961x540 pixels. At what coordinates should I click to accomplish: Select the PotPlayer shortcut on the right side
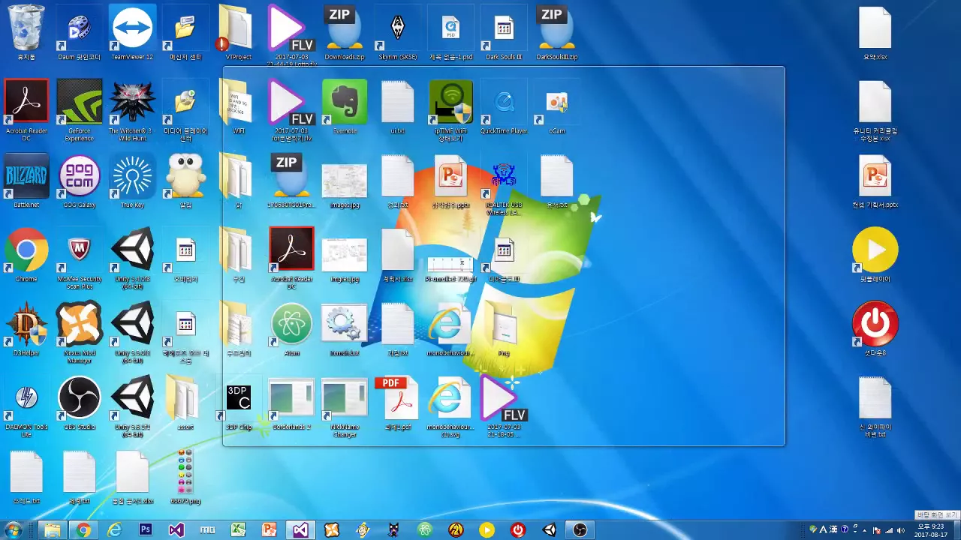coord(875,255)
